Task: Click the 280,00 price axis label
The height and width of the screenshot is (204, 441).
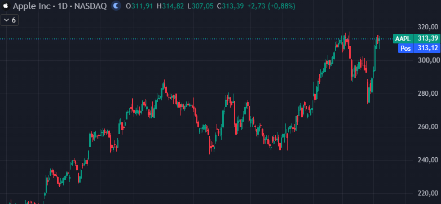Action: pyautogui.click(x=429, y=94)
